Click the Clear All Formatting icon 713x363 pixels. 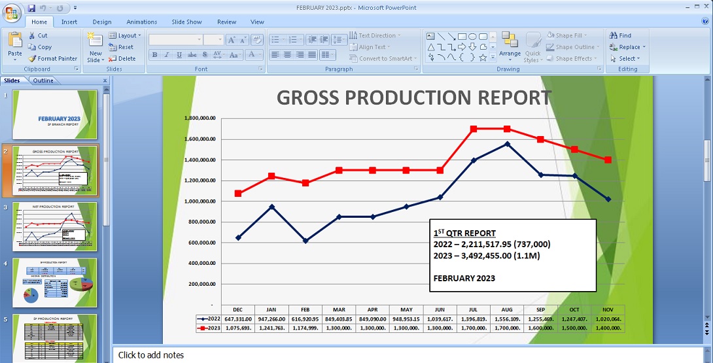[257, 40]
